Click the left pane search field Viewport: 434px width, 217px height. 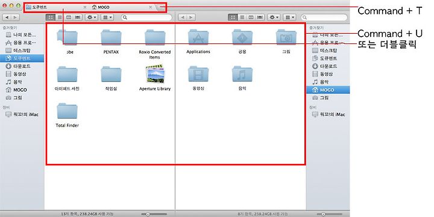[146, 17]
